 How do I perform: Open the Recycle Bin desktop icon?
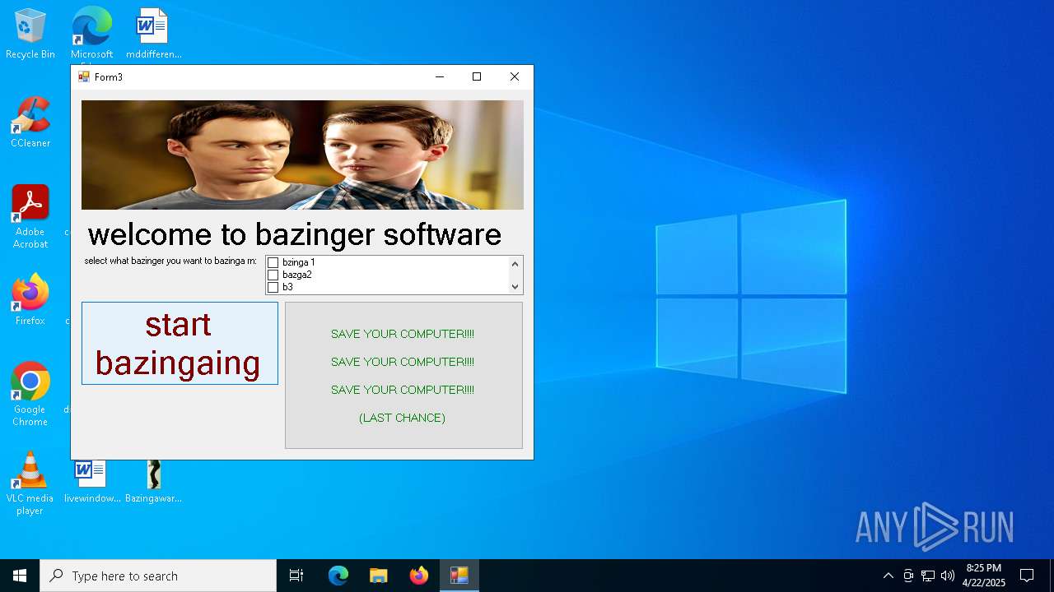pyautogui.click(x=30, y=35)
